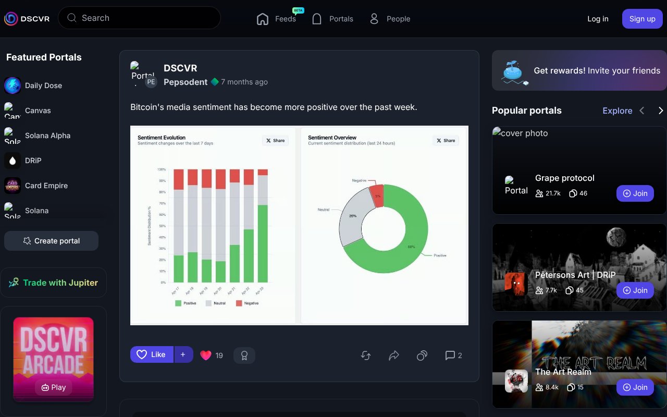
Task: Click the forward share arrow on the post
Action: click(x=393, y=355)
